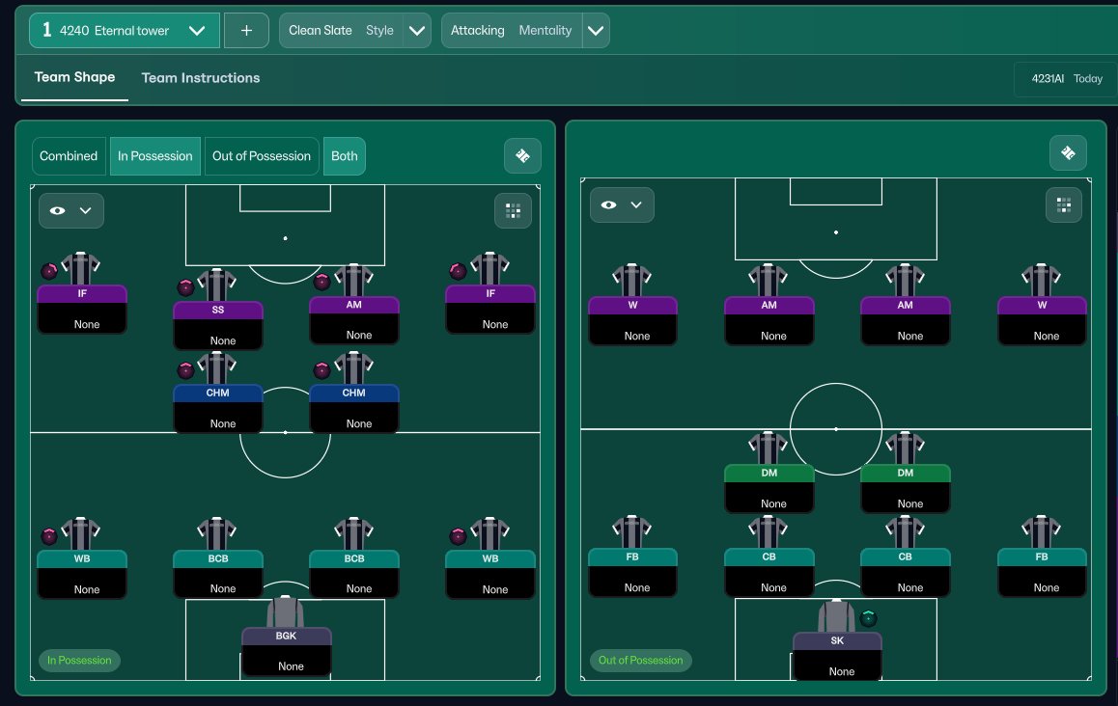Viewport: 1118px width, 706px height.
Task: Click the green Out of Possession pitch label
Action: click(x=640, y=661)
